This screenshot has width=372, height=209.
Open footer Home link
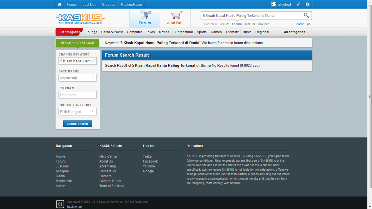pos(60,156)
